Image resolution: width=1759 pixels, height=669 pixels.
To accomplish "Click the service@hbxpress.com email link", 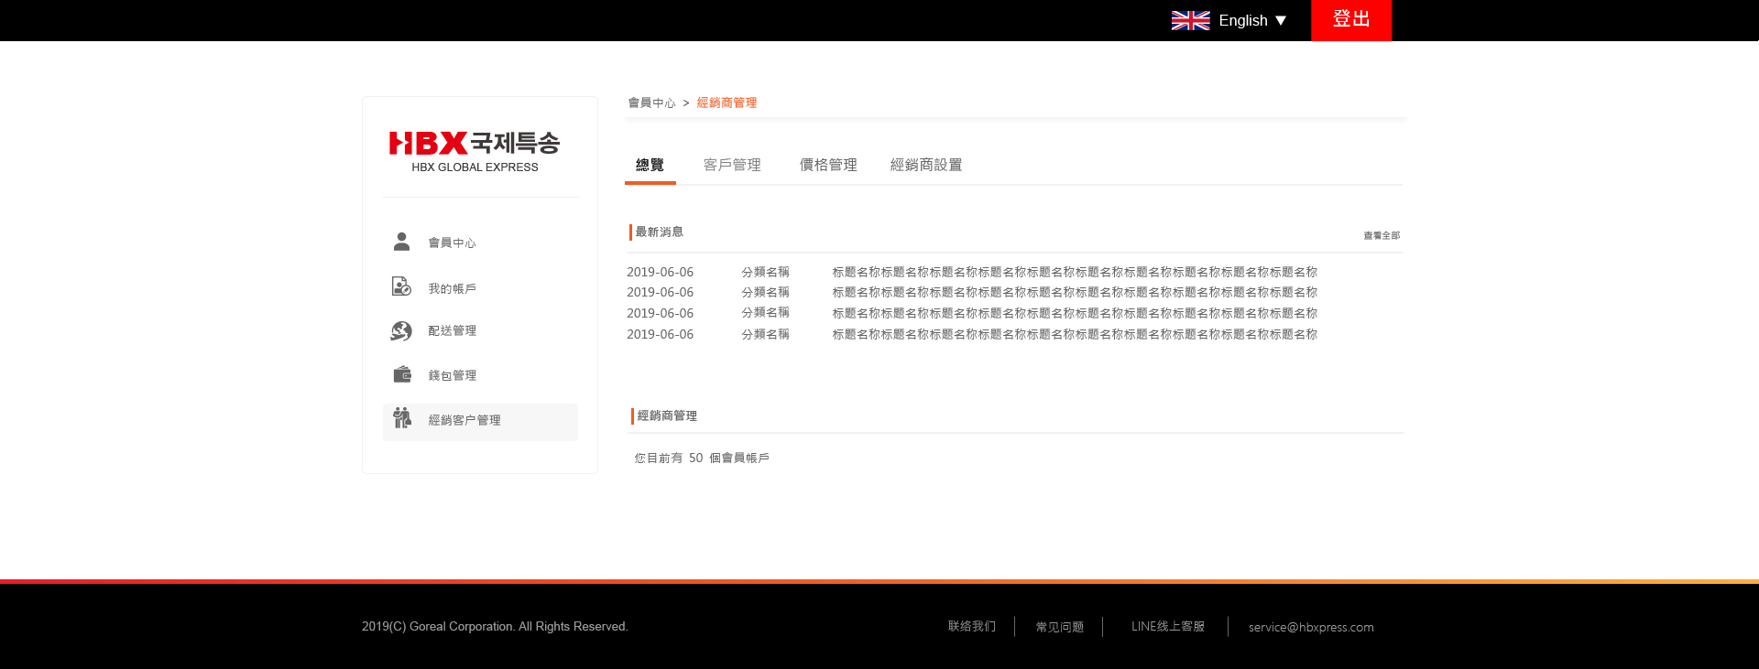I will coord(1310,627).
